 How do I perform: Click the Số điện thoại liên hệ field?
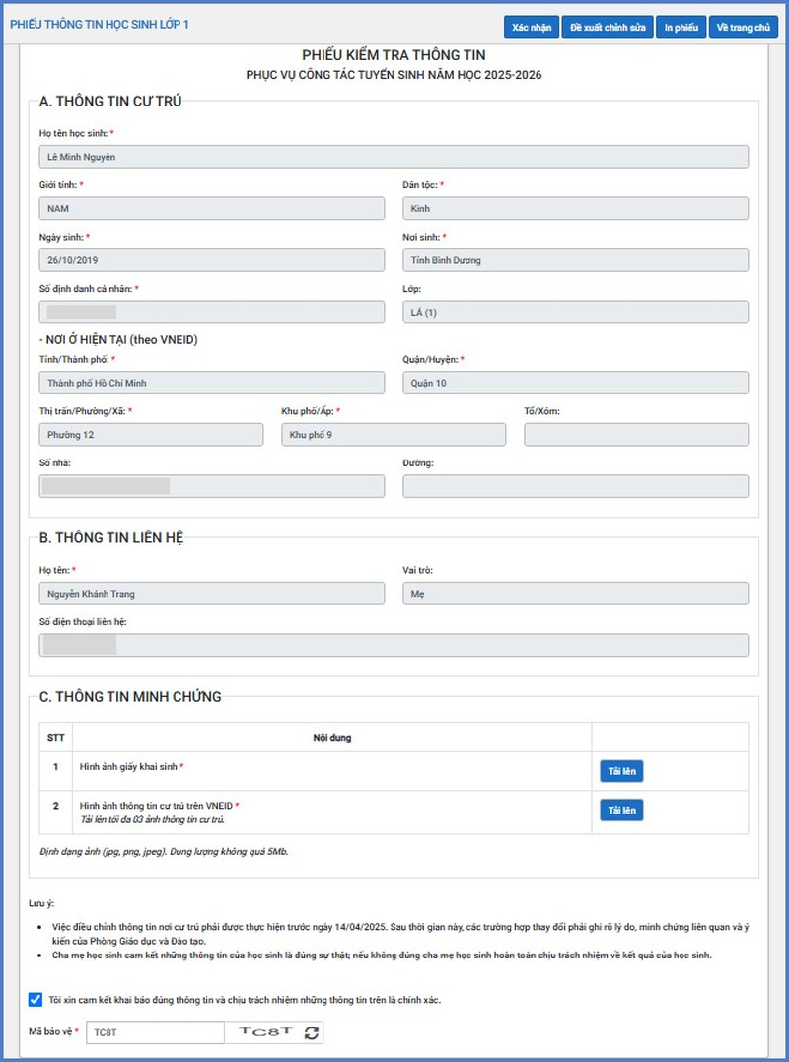pos(394,646)
